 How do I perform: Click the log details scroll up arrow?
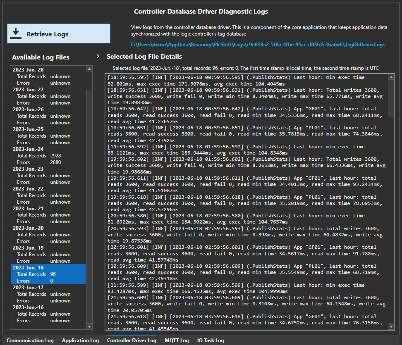pyautogui.click(x=391, y=77)
